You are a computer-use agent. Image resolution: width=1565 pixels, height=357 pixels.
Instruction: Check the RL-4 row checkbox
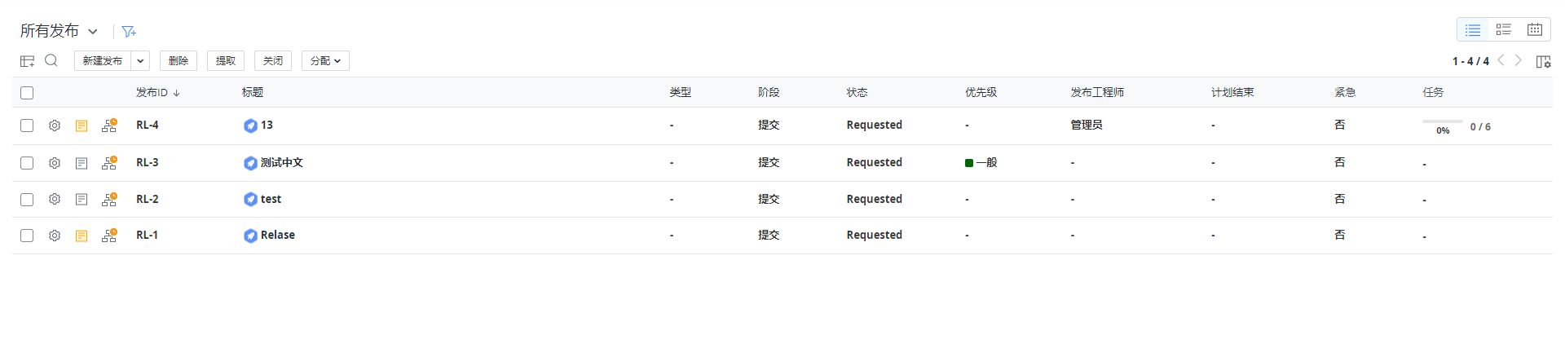[27, 126]
